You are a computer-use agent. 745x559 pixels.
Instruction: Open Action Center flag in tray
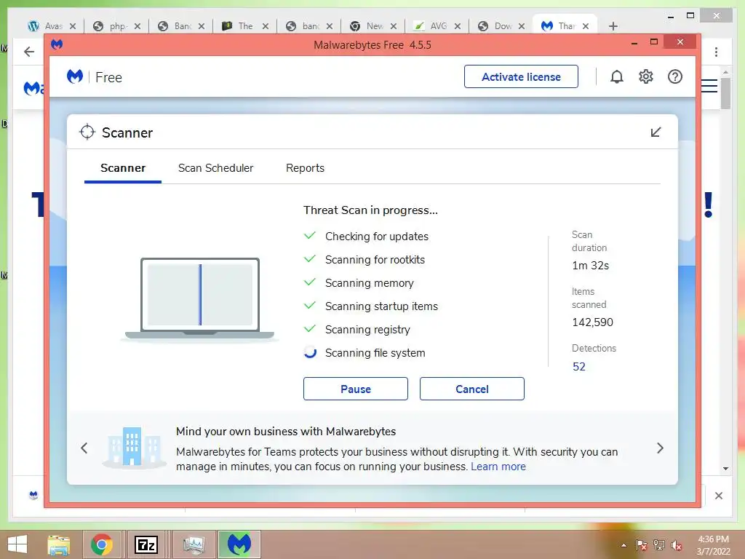click(642, 545)
